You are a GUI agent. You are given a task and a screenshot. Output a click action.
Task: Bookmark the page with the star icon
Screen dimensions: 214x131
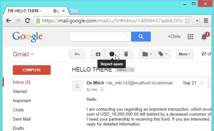click(x=188, y=21)
